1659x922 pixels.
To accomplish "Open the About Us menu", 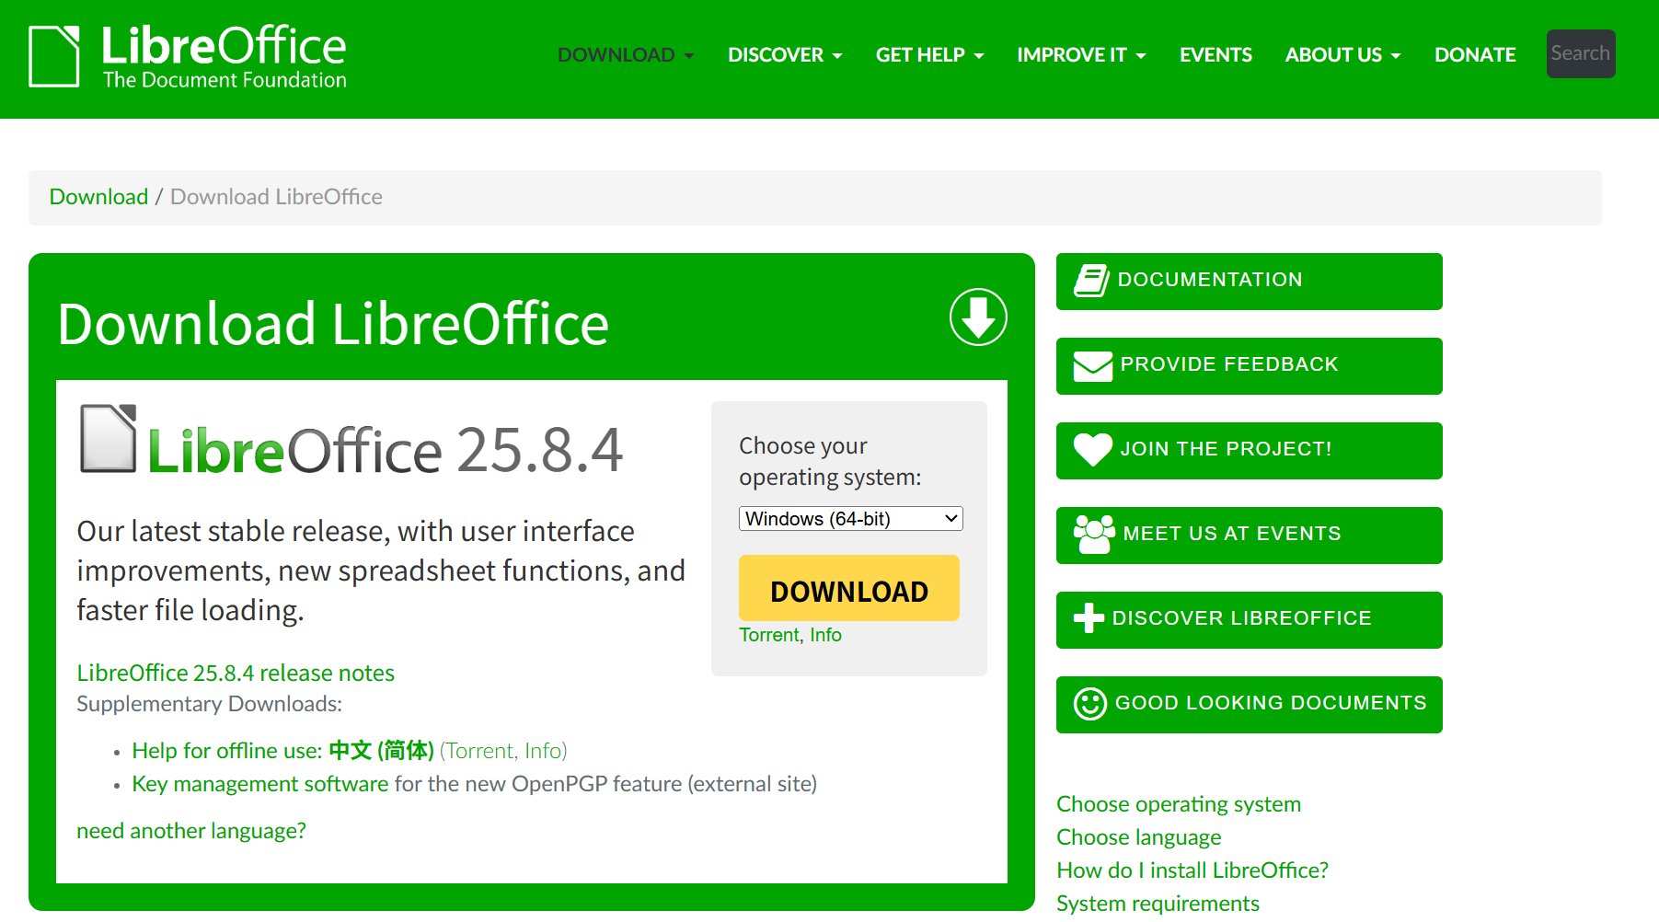I will coord(1342,55).
